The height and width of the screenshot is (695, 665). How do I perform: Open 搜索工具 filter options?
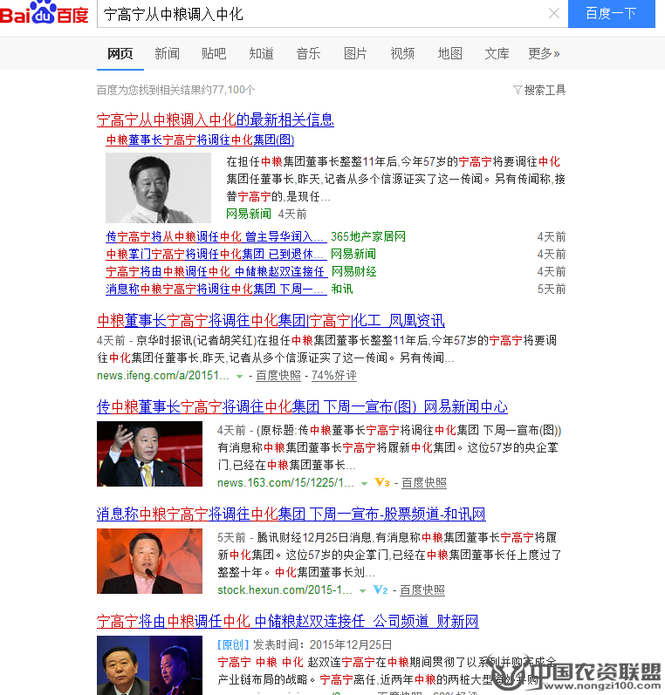pyautogui.click(x=539, y=90)
